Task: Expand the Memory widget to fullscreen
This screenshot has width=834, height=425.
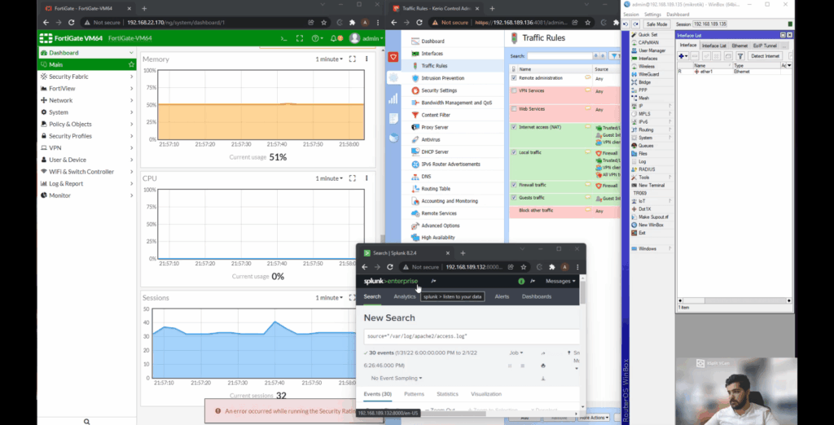Action: [352, 59]
